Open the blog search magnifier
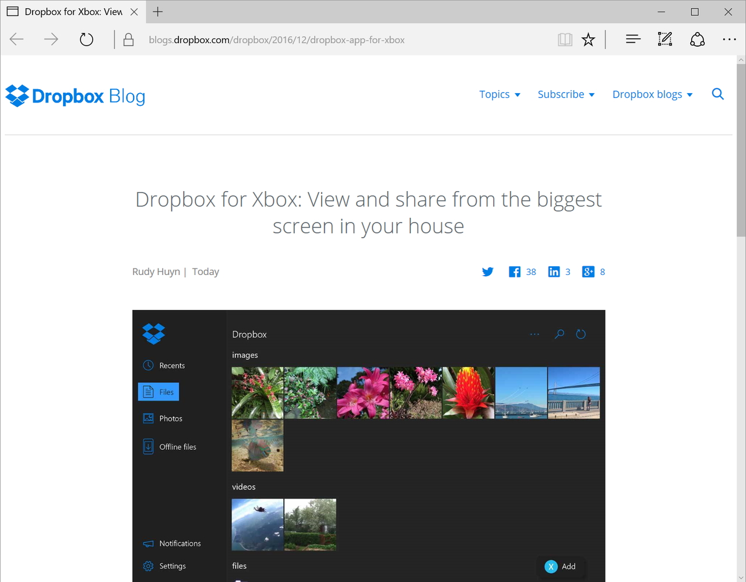 click(x=717, y=94)
